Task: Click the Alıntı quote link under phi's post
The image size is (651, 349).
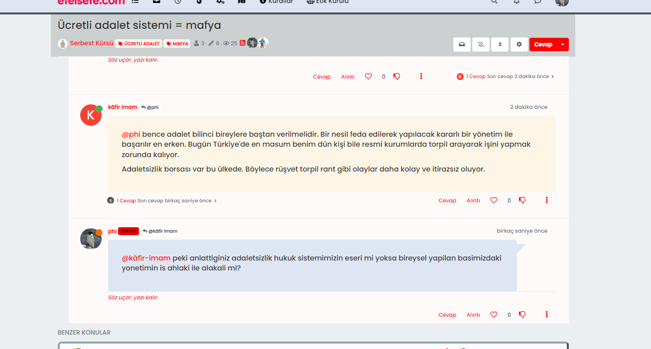Action: tap(473, 314)
